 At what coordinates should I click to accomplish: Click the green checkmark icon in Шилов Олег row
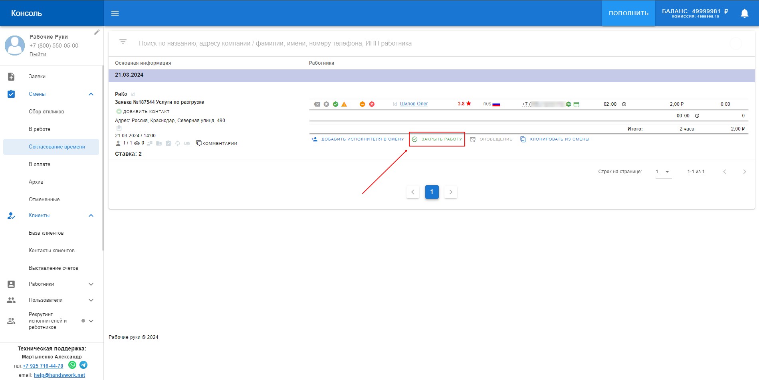tap(335, 104)
